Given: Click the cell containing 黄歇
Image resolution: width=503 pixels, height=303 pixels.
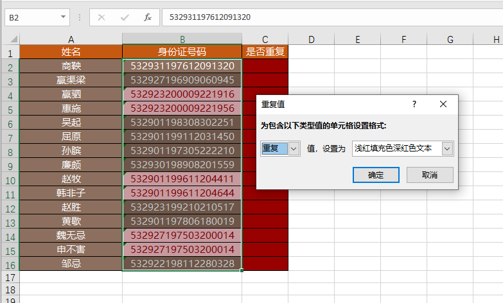Looking at the screenshot, I should pos(71,221).
